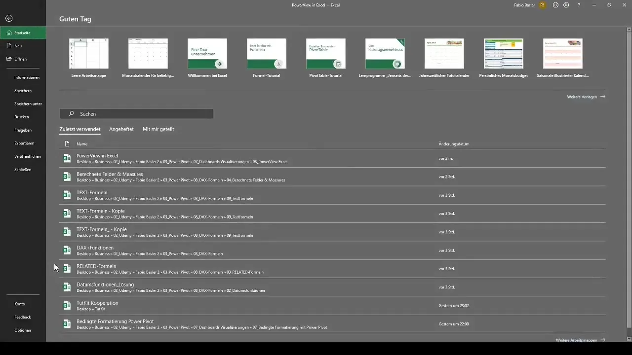Click Excel icon of TEXT-Formeln - Kopie

[67, 213]
